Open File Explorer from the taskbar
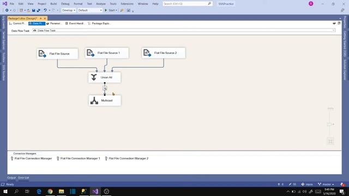349x196 pixels. point(61,191)
